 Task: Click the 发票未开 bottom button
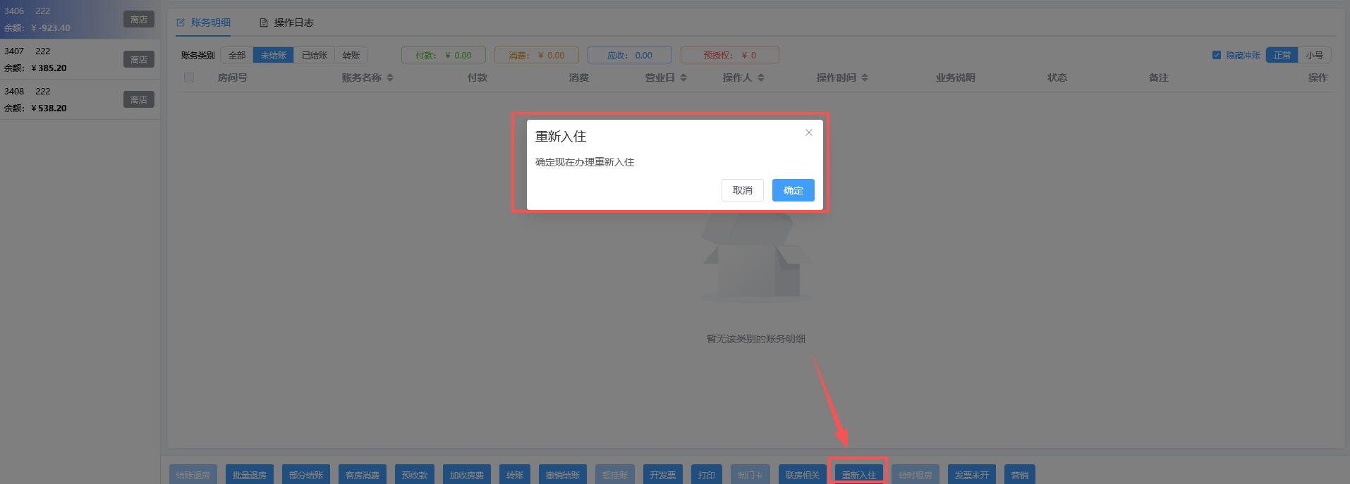pos(972,475)
